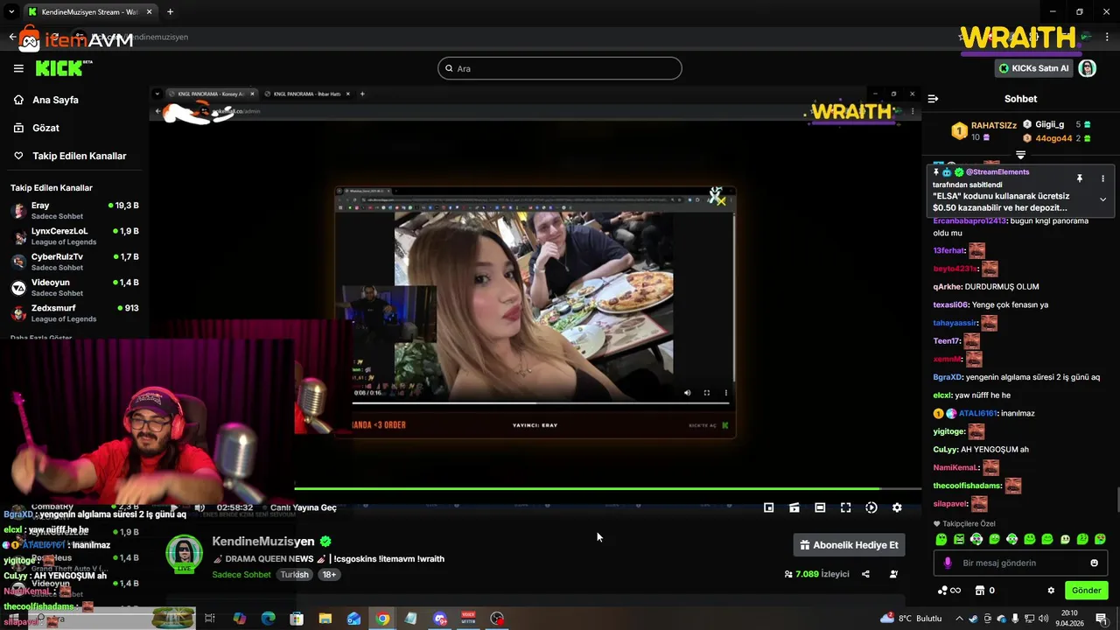Click the purple microphone icon in chat
Screen dimensions: 1120x630
[948, 563]
